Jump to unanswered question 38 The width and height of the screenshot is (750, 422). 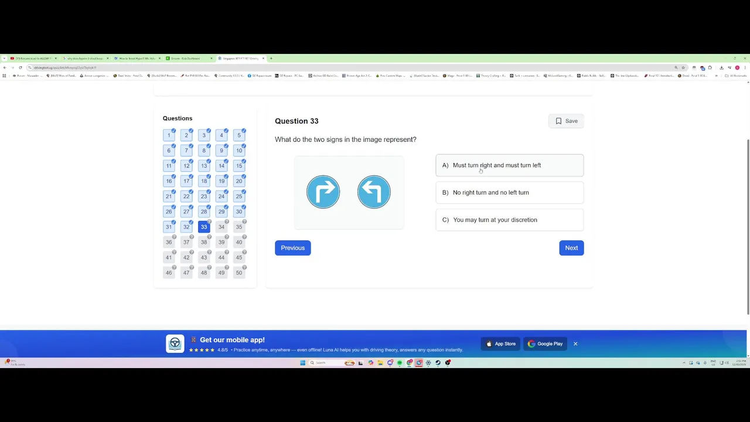pos(204,242)
